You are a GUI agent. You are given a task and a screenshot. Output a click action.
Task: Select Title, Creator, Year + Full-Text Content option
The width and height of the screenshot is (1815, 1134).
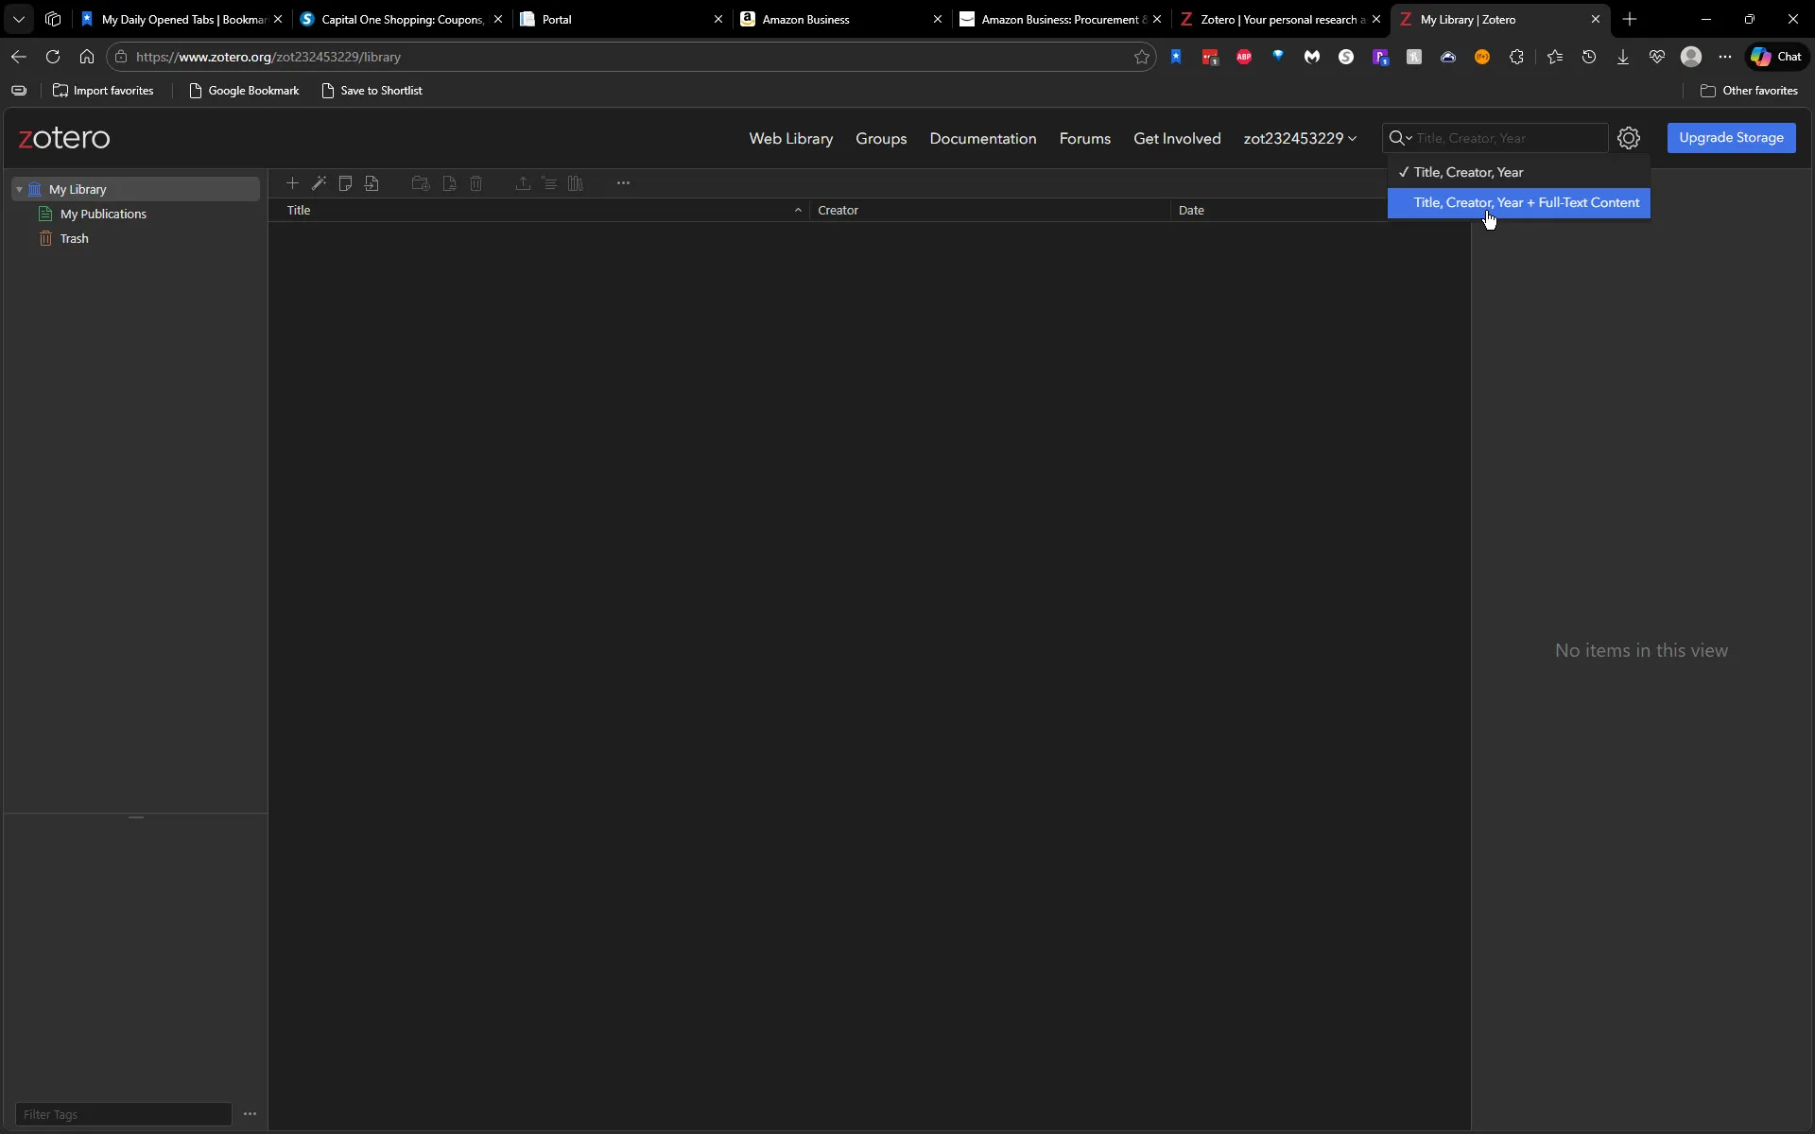tap(1524, 202)
